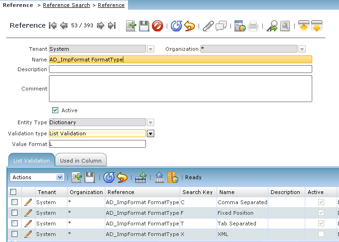Click grid add rows icon

(141, 177)
